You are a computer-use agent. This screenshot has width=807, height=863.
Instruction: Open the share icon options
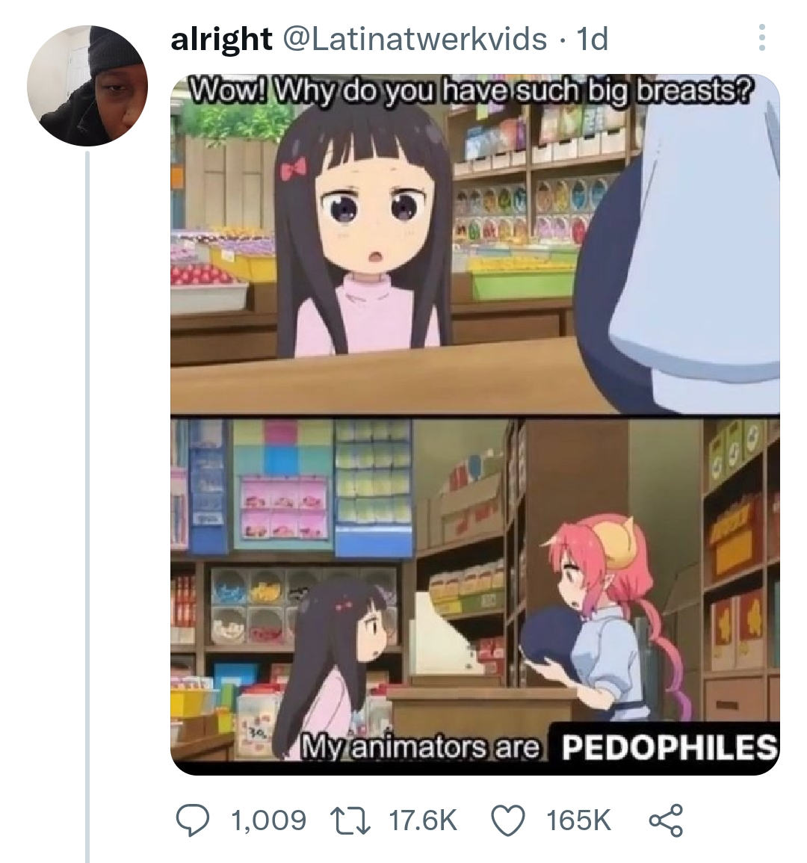click(x=666, y=820)
